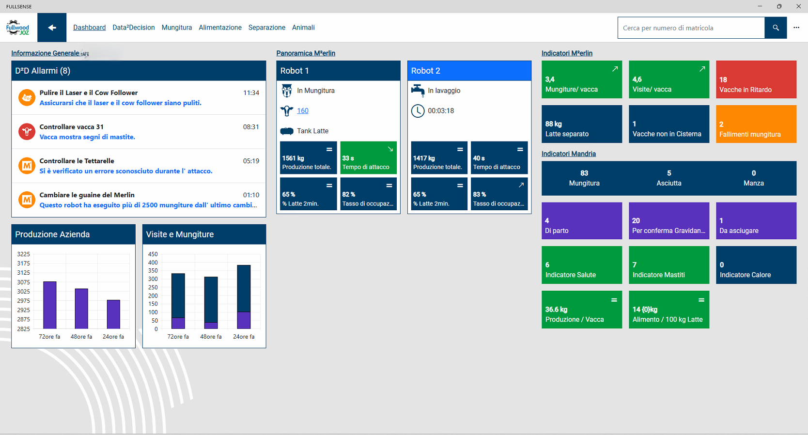Click the washing tap icon in Robot 2
Screen dimensions: 808x435
[418, 91]
